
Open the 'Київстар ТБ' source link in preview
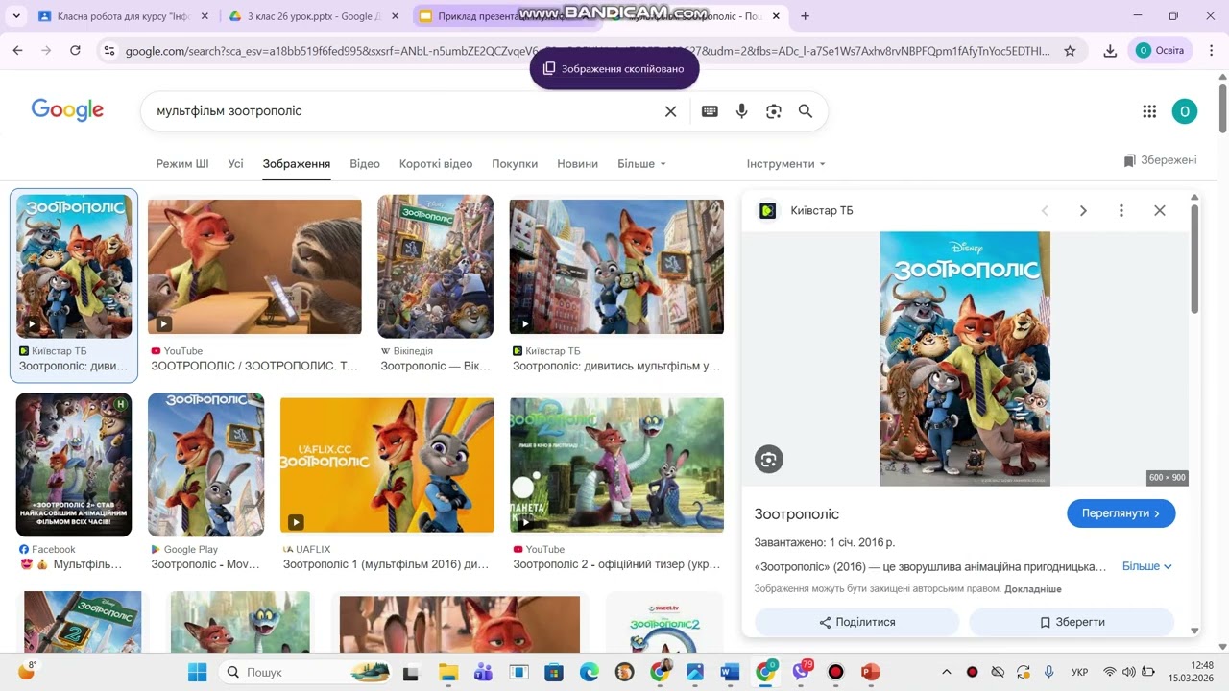point(822,211)
